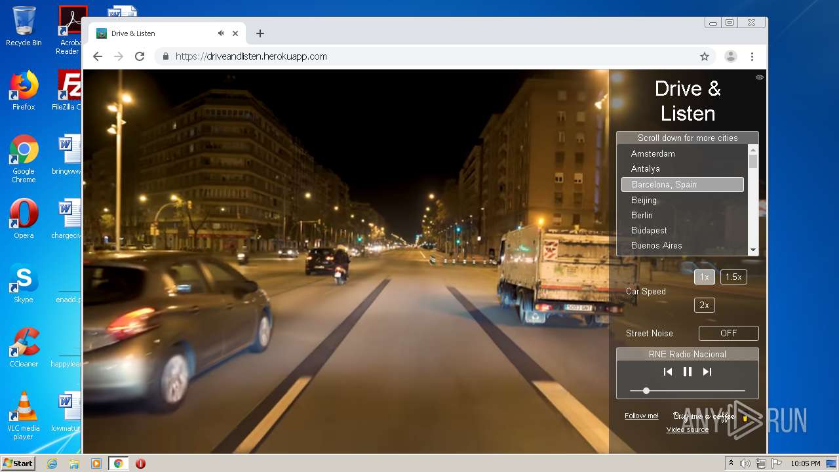Screen dimensions: 839x472
Task: Go back in Chrome
Action: tap(98, 56)
